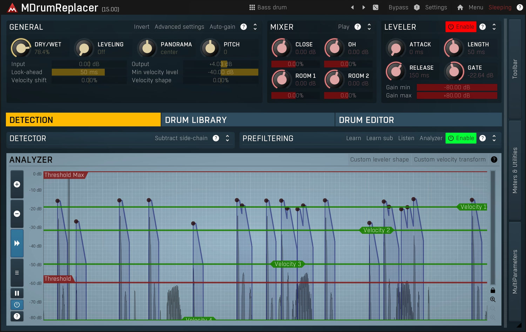Screen dimensions: 526x332
Task: Disable the Prefiltering Enable toggle
Action: [461, 138]
